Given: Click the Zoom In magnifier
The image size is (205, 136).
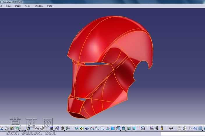Looking at the screenshot, I should pos(97,128).
